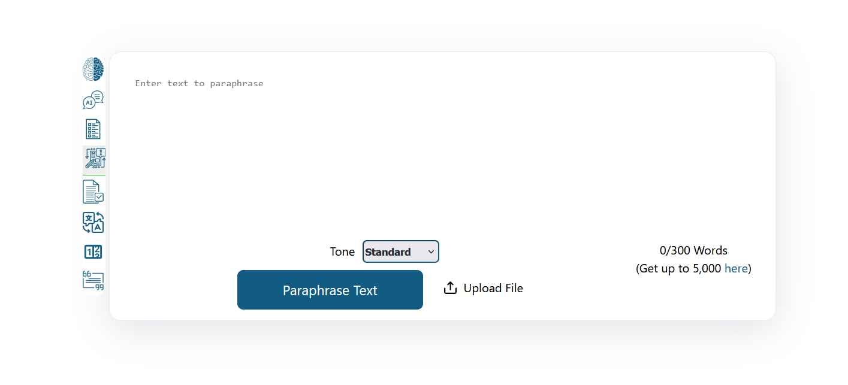848x385 pixels.
Task: Click the 'Get up to 5,000' text
Action: (678, 269)
